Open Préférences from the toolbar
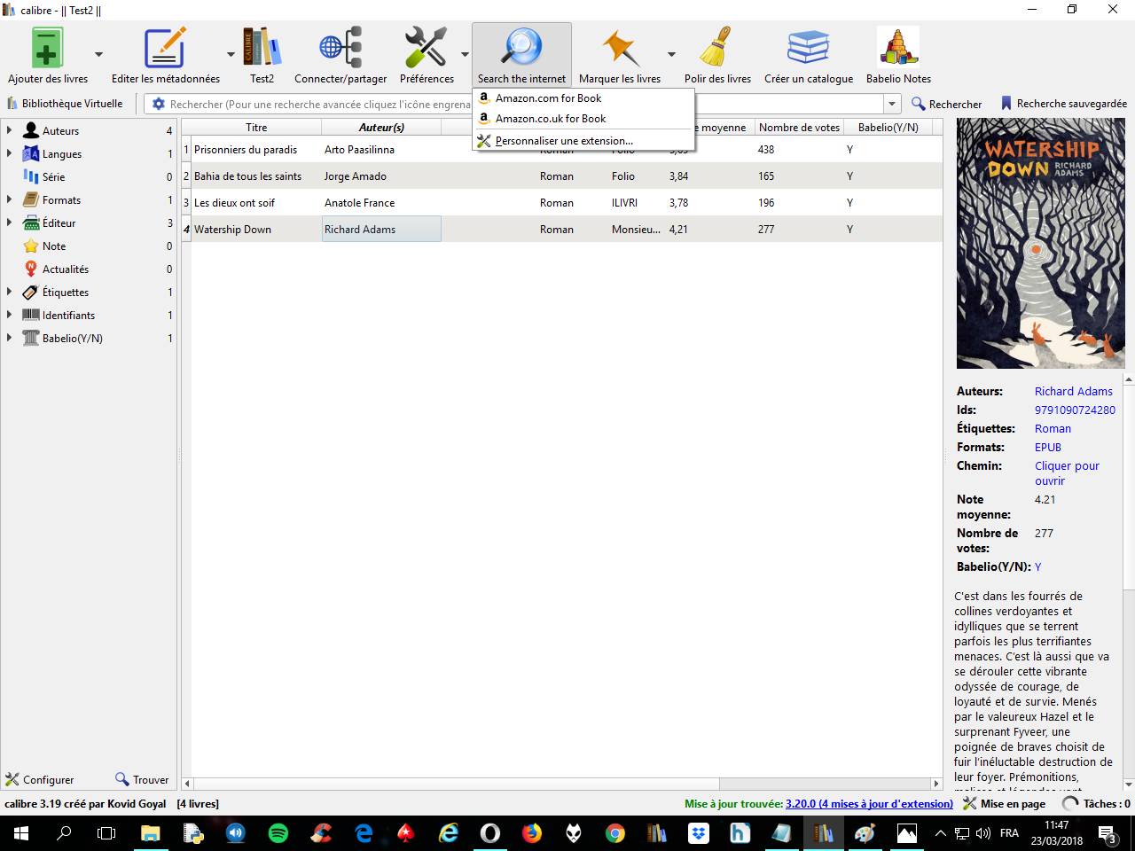1135x851 pixels. (426, 47)
